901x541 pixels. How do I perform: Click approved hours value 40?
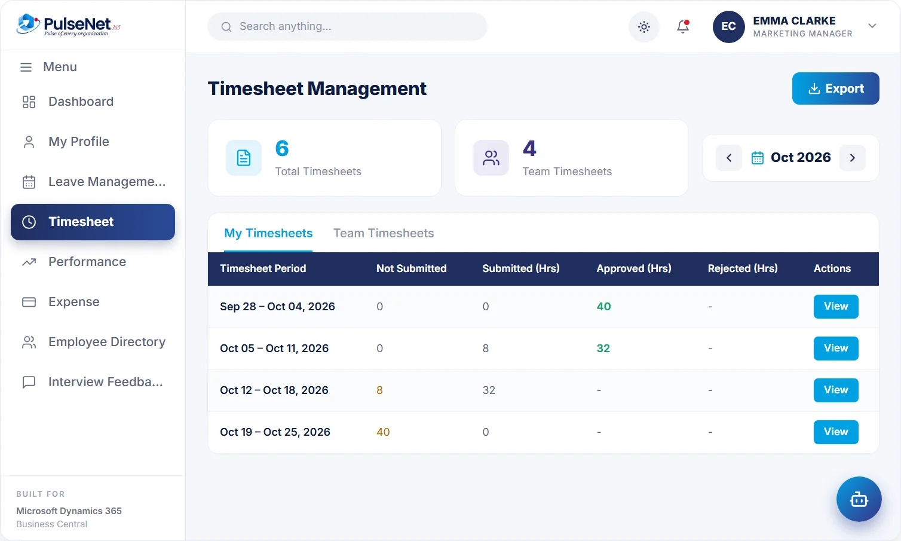tap(603, 307)
